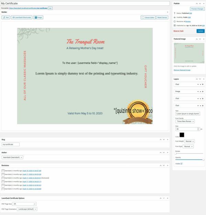This screenshot has width=206, height=215.
Task: Click the Move to Trash link
Action: click(x=179, y=31)
